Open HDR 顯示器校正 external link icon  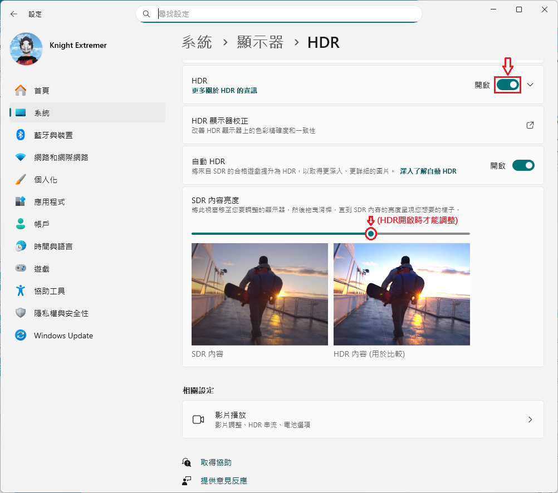(x=530, y=125)
